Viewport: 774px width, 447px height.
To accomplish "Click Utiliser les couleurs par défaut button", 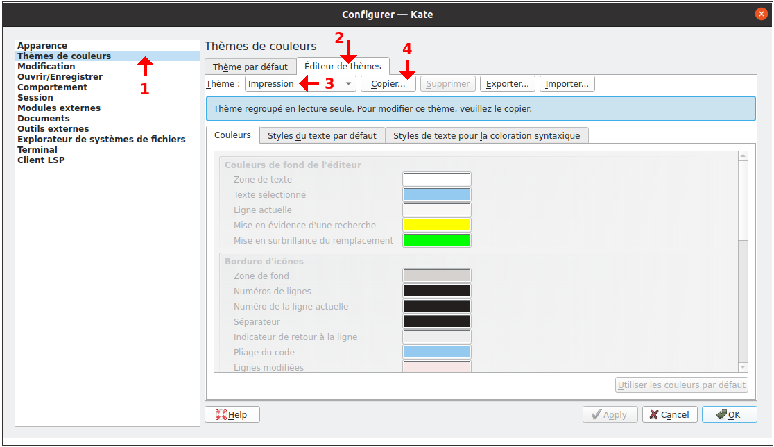I will tap(682, 385).
